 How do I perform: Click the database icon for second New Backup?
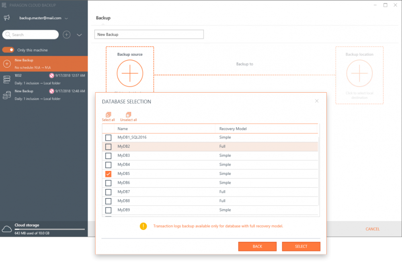coord(7,95)
